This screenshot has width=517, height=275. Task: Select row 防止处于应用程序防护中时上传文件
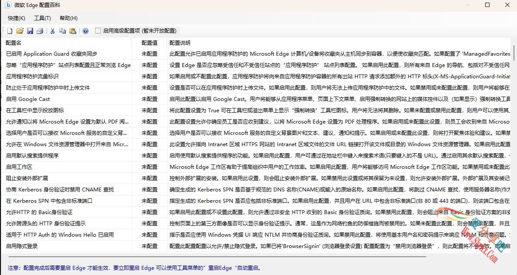(256, 88)
